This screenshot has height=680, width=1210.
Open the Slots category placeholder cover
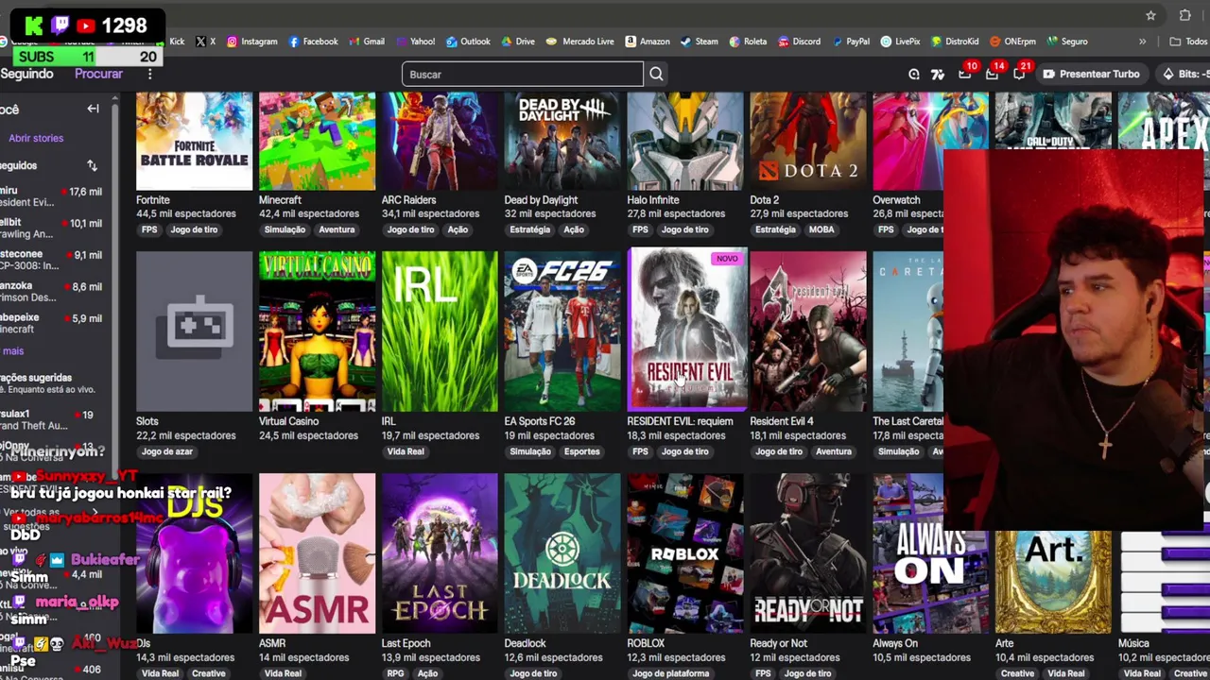pyautogui.click(x=194, y=331)
